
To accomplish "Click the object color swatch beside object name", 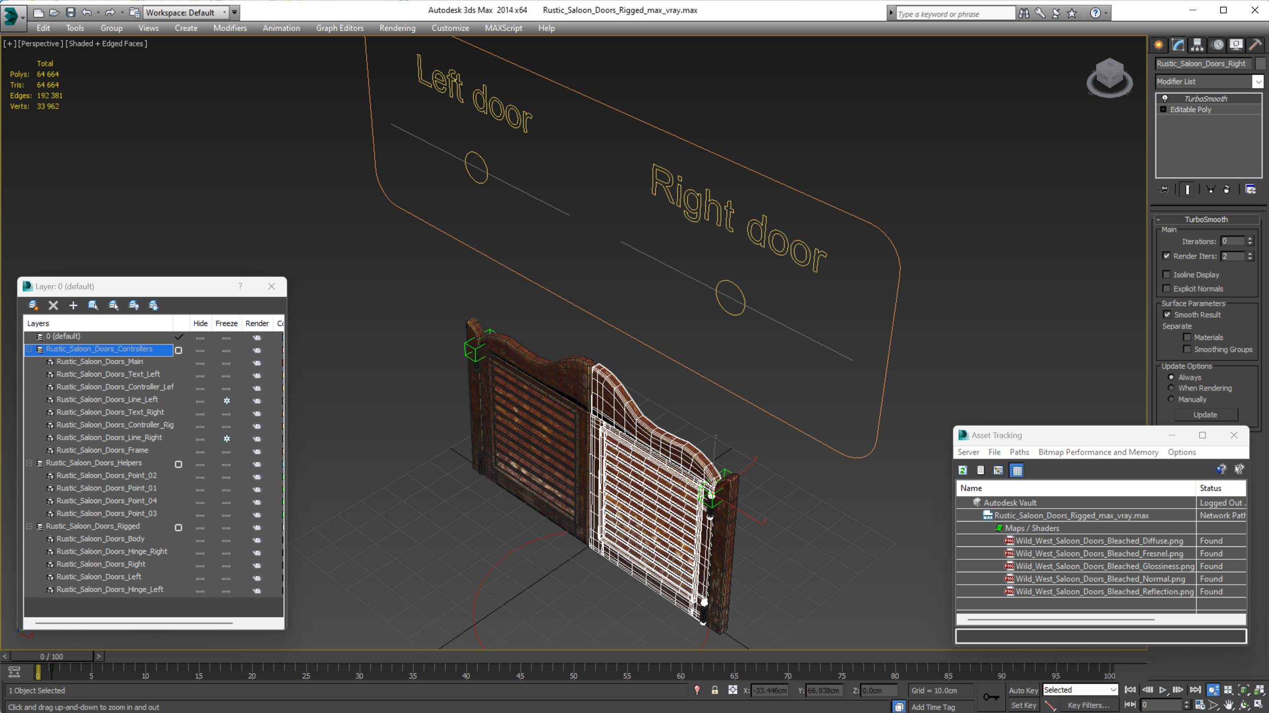I will [1260, 64].
